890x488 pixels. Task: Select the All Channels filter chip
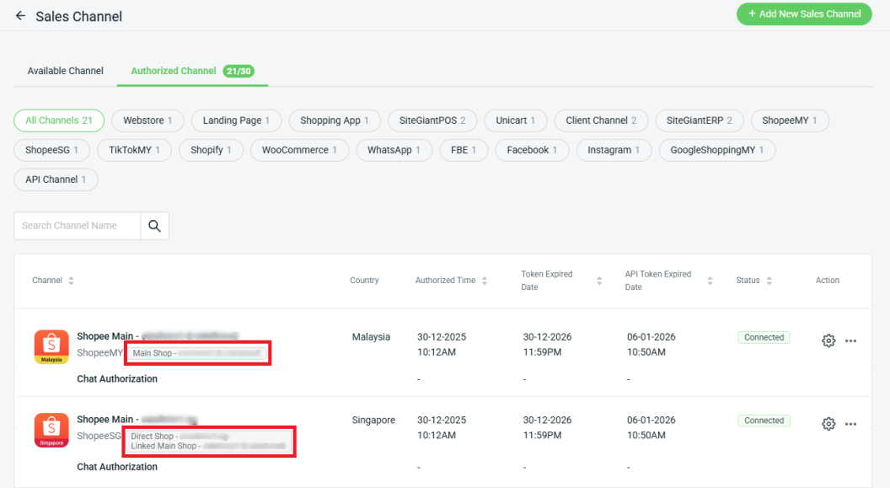(x=59, y=121)
